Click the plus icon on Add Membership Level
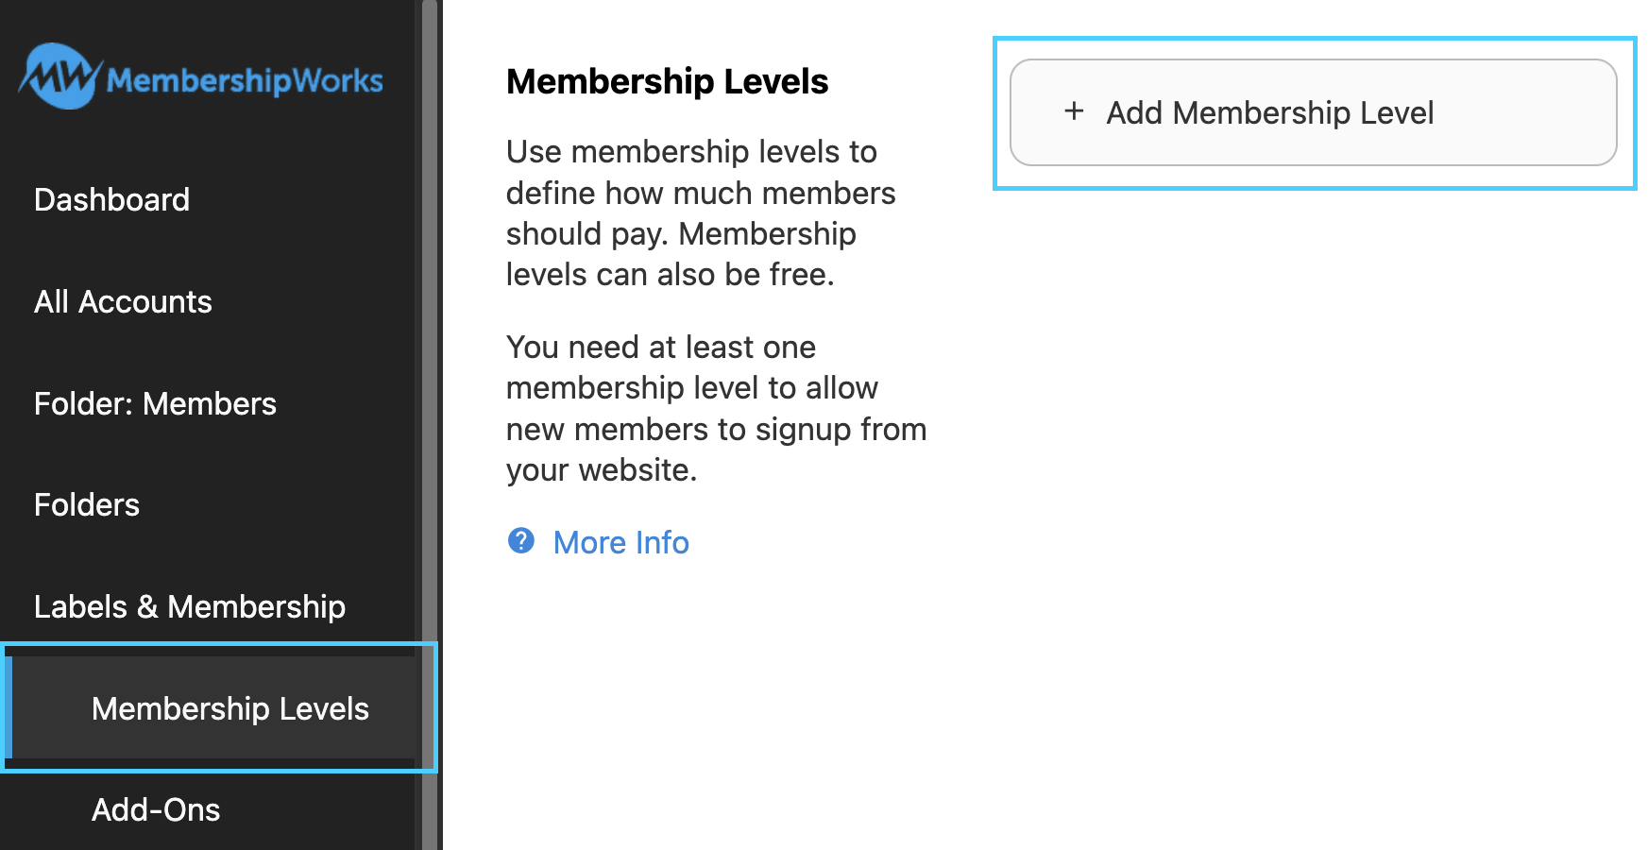The image size is (1648, 850). (x=1074, y=111)
